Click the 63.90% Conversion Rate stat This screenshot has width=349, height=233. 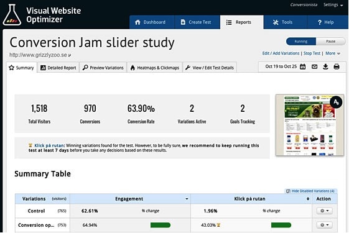pyautogui.click(x=141, y=114)
